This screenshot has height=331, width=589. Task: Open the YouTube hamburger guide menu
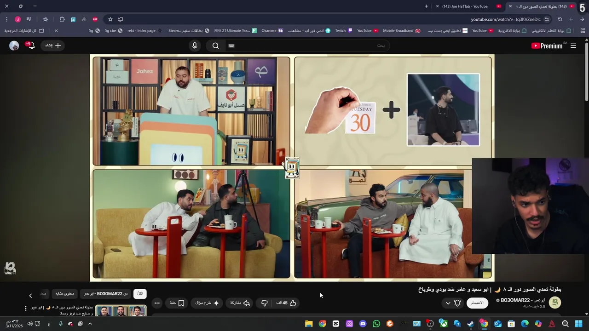pyautogui.click(x=573, y=46)
